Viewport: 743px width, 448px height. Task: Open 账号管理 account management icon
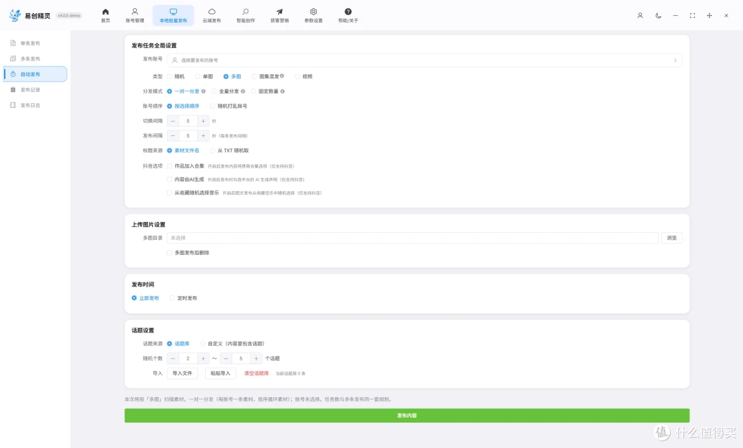(x=135, y=12)
